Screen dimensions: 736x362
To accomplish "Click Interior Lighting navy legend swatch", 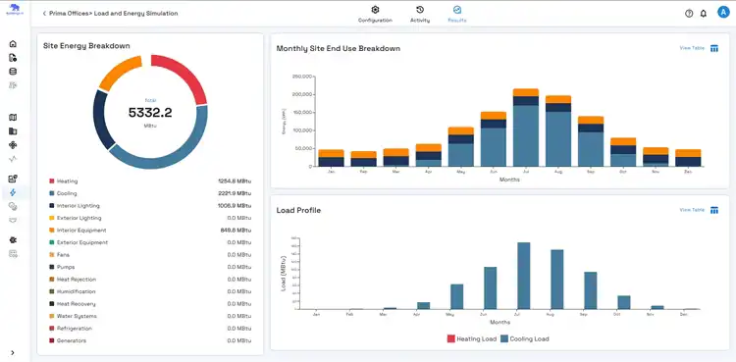I will (x=52, y=206).
